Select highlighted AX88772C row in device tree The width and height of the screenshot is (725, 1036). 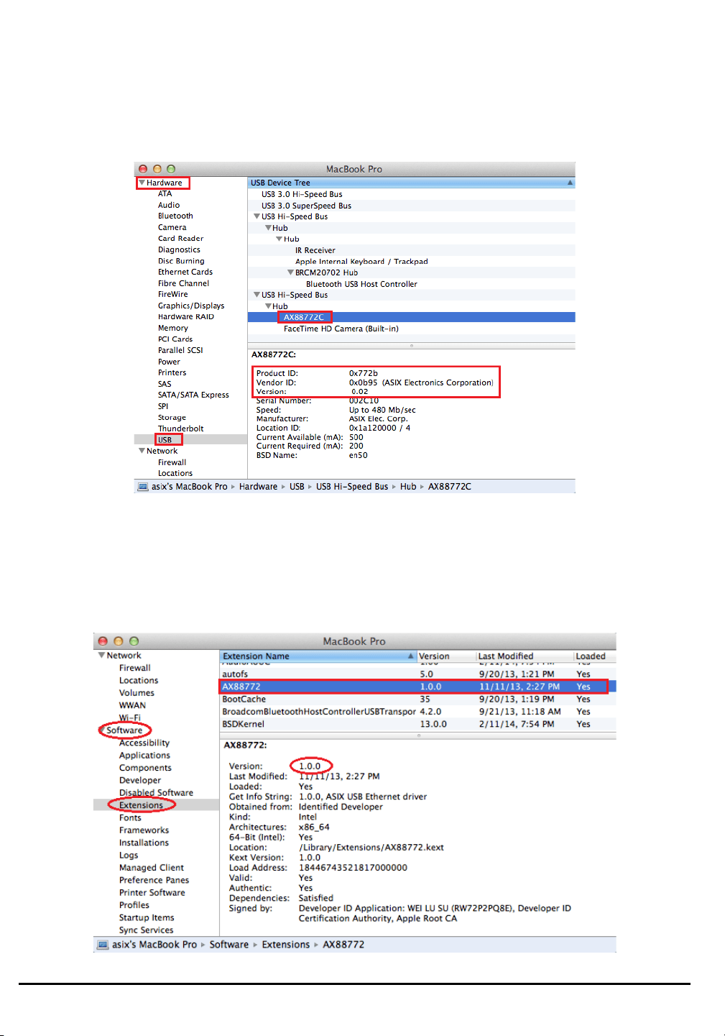click(x=411, y=317)
